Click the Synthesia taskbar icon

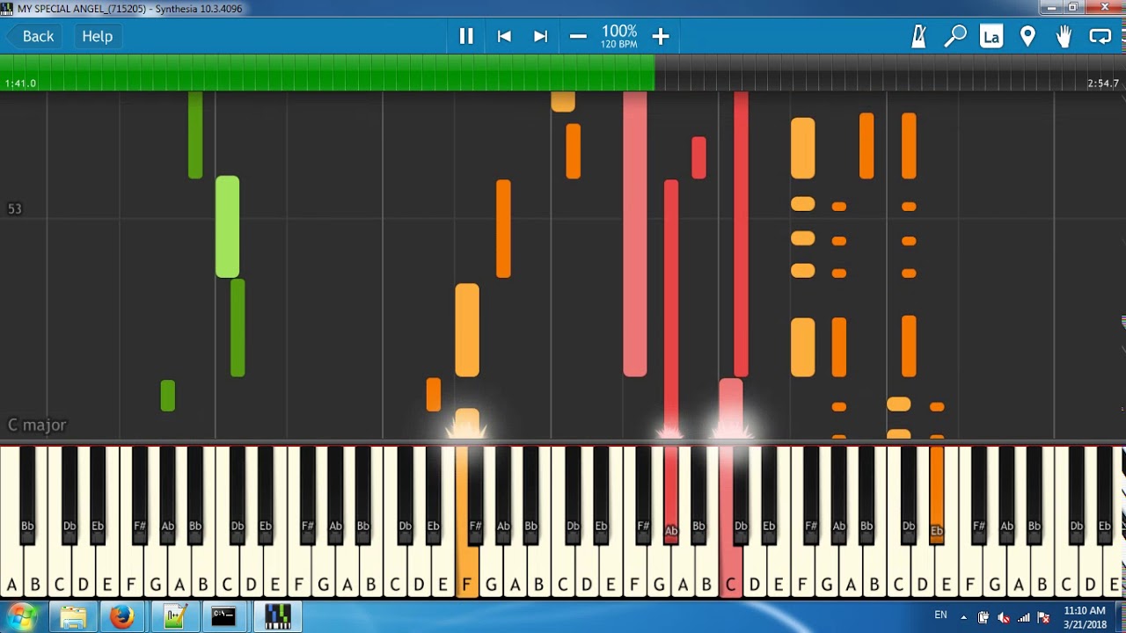(x=277, y=617)
